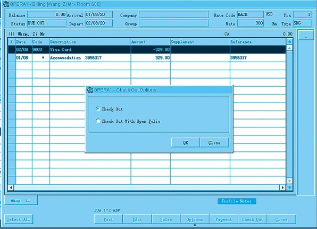Click the horizontal scrollbar right arrow
This screenshot has height=229, width=317.
pyautogui.click(x=282, y=188)
